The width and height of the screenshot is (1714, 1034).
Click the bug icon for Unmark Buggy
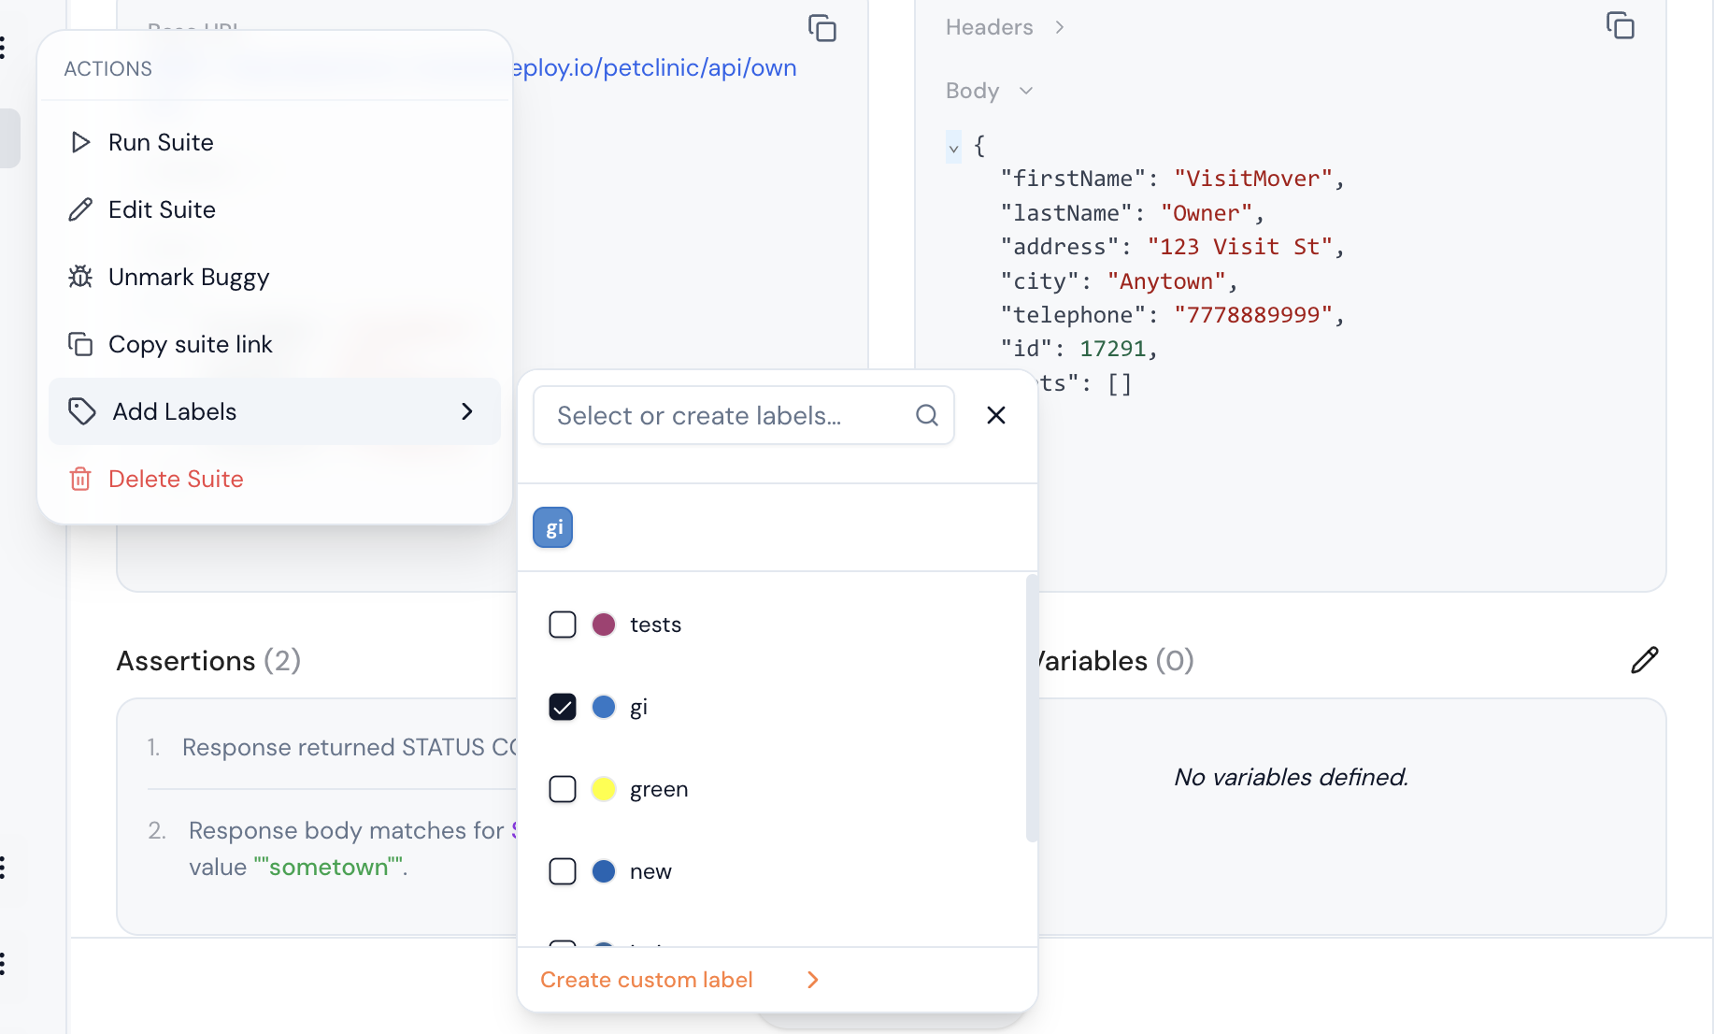tap(80, 277)
